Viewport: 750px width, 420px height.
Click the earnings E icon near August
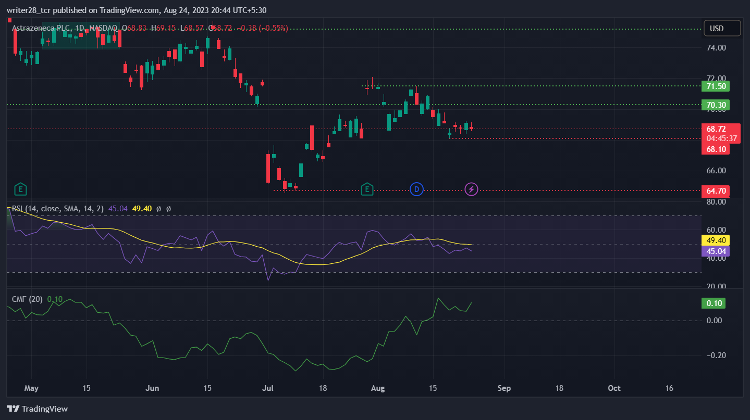pyautogui.click(x=367, y=189)
